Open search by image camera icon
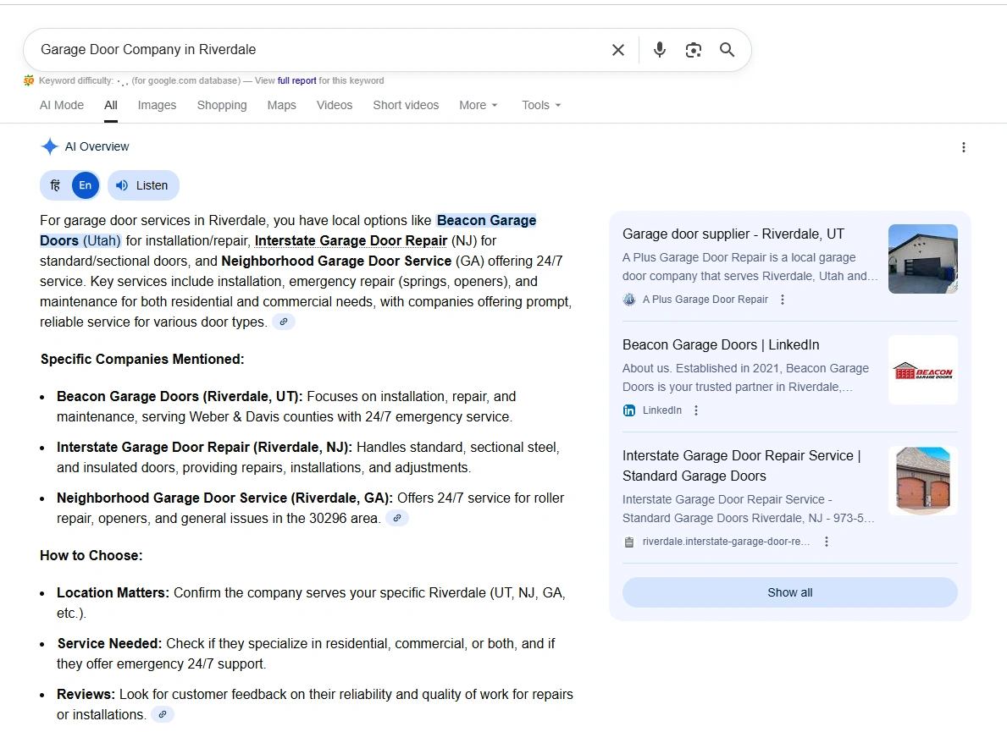Screen dimensions: 1007x732 (694, 50)
